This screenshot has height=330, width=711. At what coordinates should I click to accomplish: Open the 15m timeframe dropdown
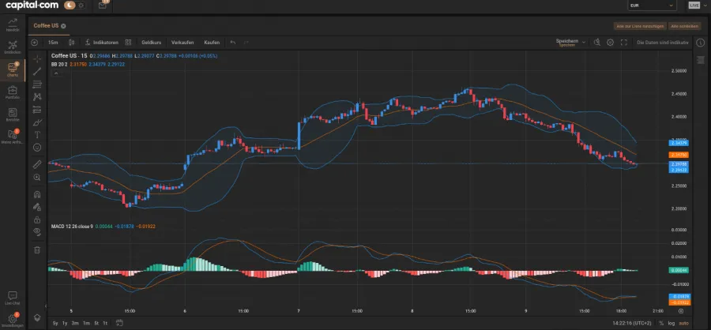coord(53,42)
